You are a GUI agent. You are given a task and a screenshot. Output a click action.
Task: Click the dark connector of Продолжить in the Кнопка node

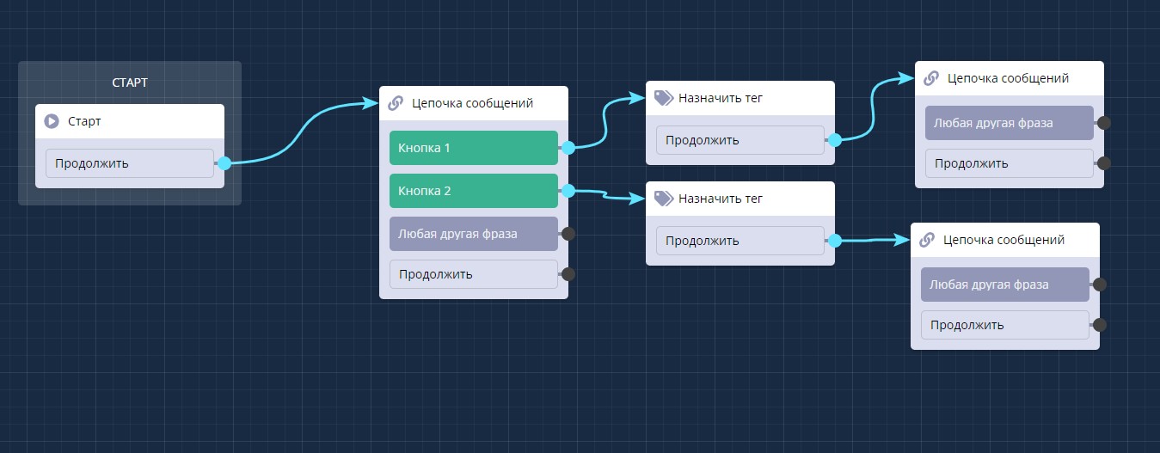[x=568, y=275]
